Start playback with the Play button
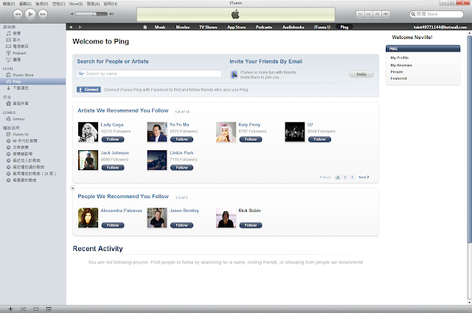The height and width of the screenshot is (313, 472). (x=30, y=14)
